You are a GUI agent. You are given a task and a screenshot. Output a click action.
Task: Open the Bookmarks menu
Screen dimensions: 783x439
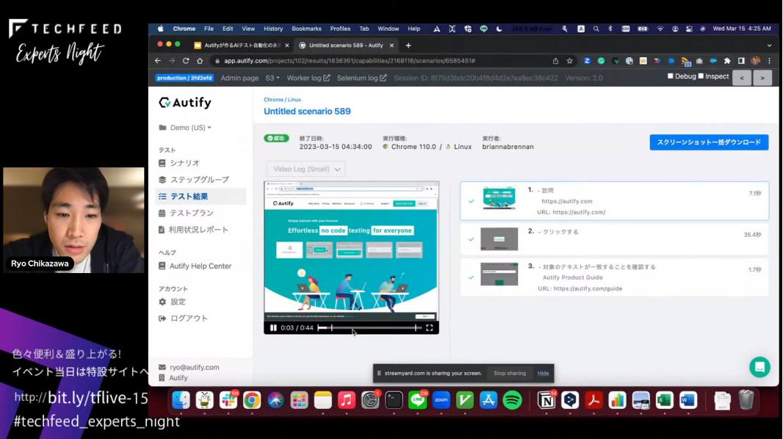coord(306,29)
